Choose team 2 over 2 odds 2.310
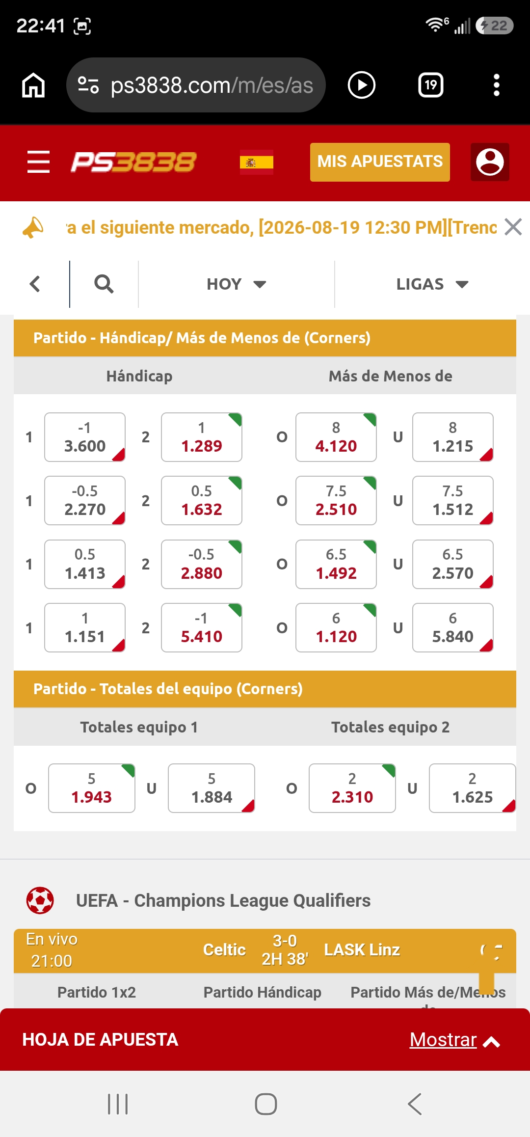The height and width of the screenshot is (1137, 530). click(352, 788)
